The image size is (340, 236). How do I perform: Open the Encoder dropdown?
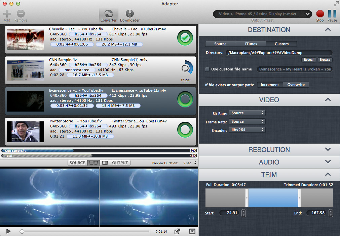247,130
